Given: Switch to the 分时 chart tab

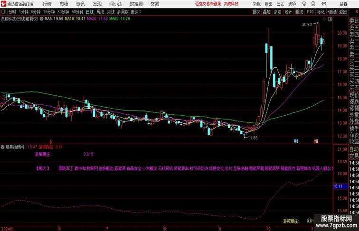Looking at the screenshot, I should 12,12.
